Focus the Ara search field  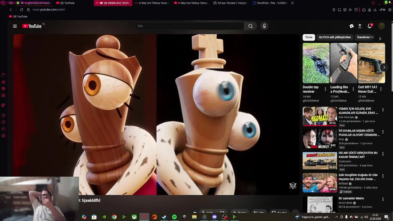click(189, 26)
